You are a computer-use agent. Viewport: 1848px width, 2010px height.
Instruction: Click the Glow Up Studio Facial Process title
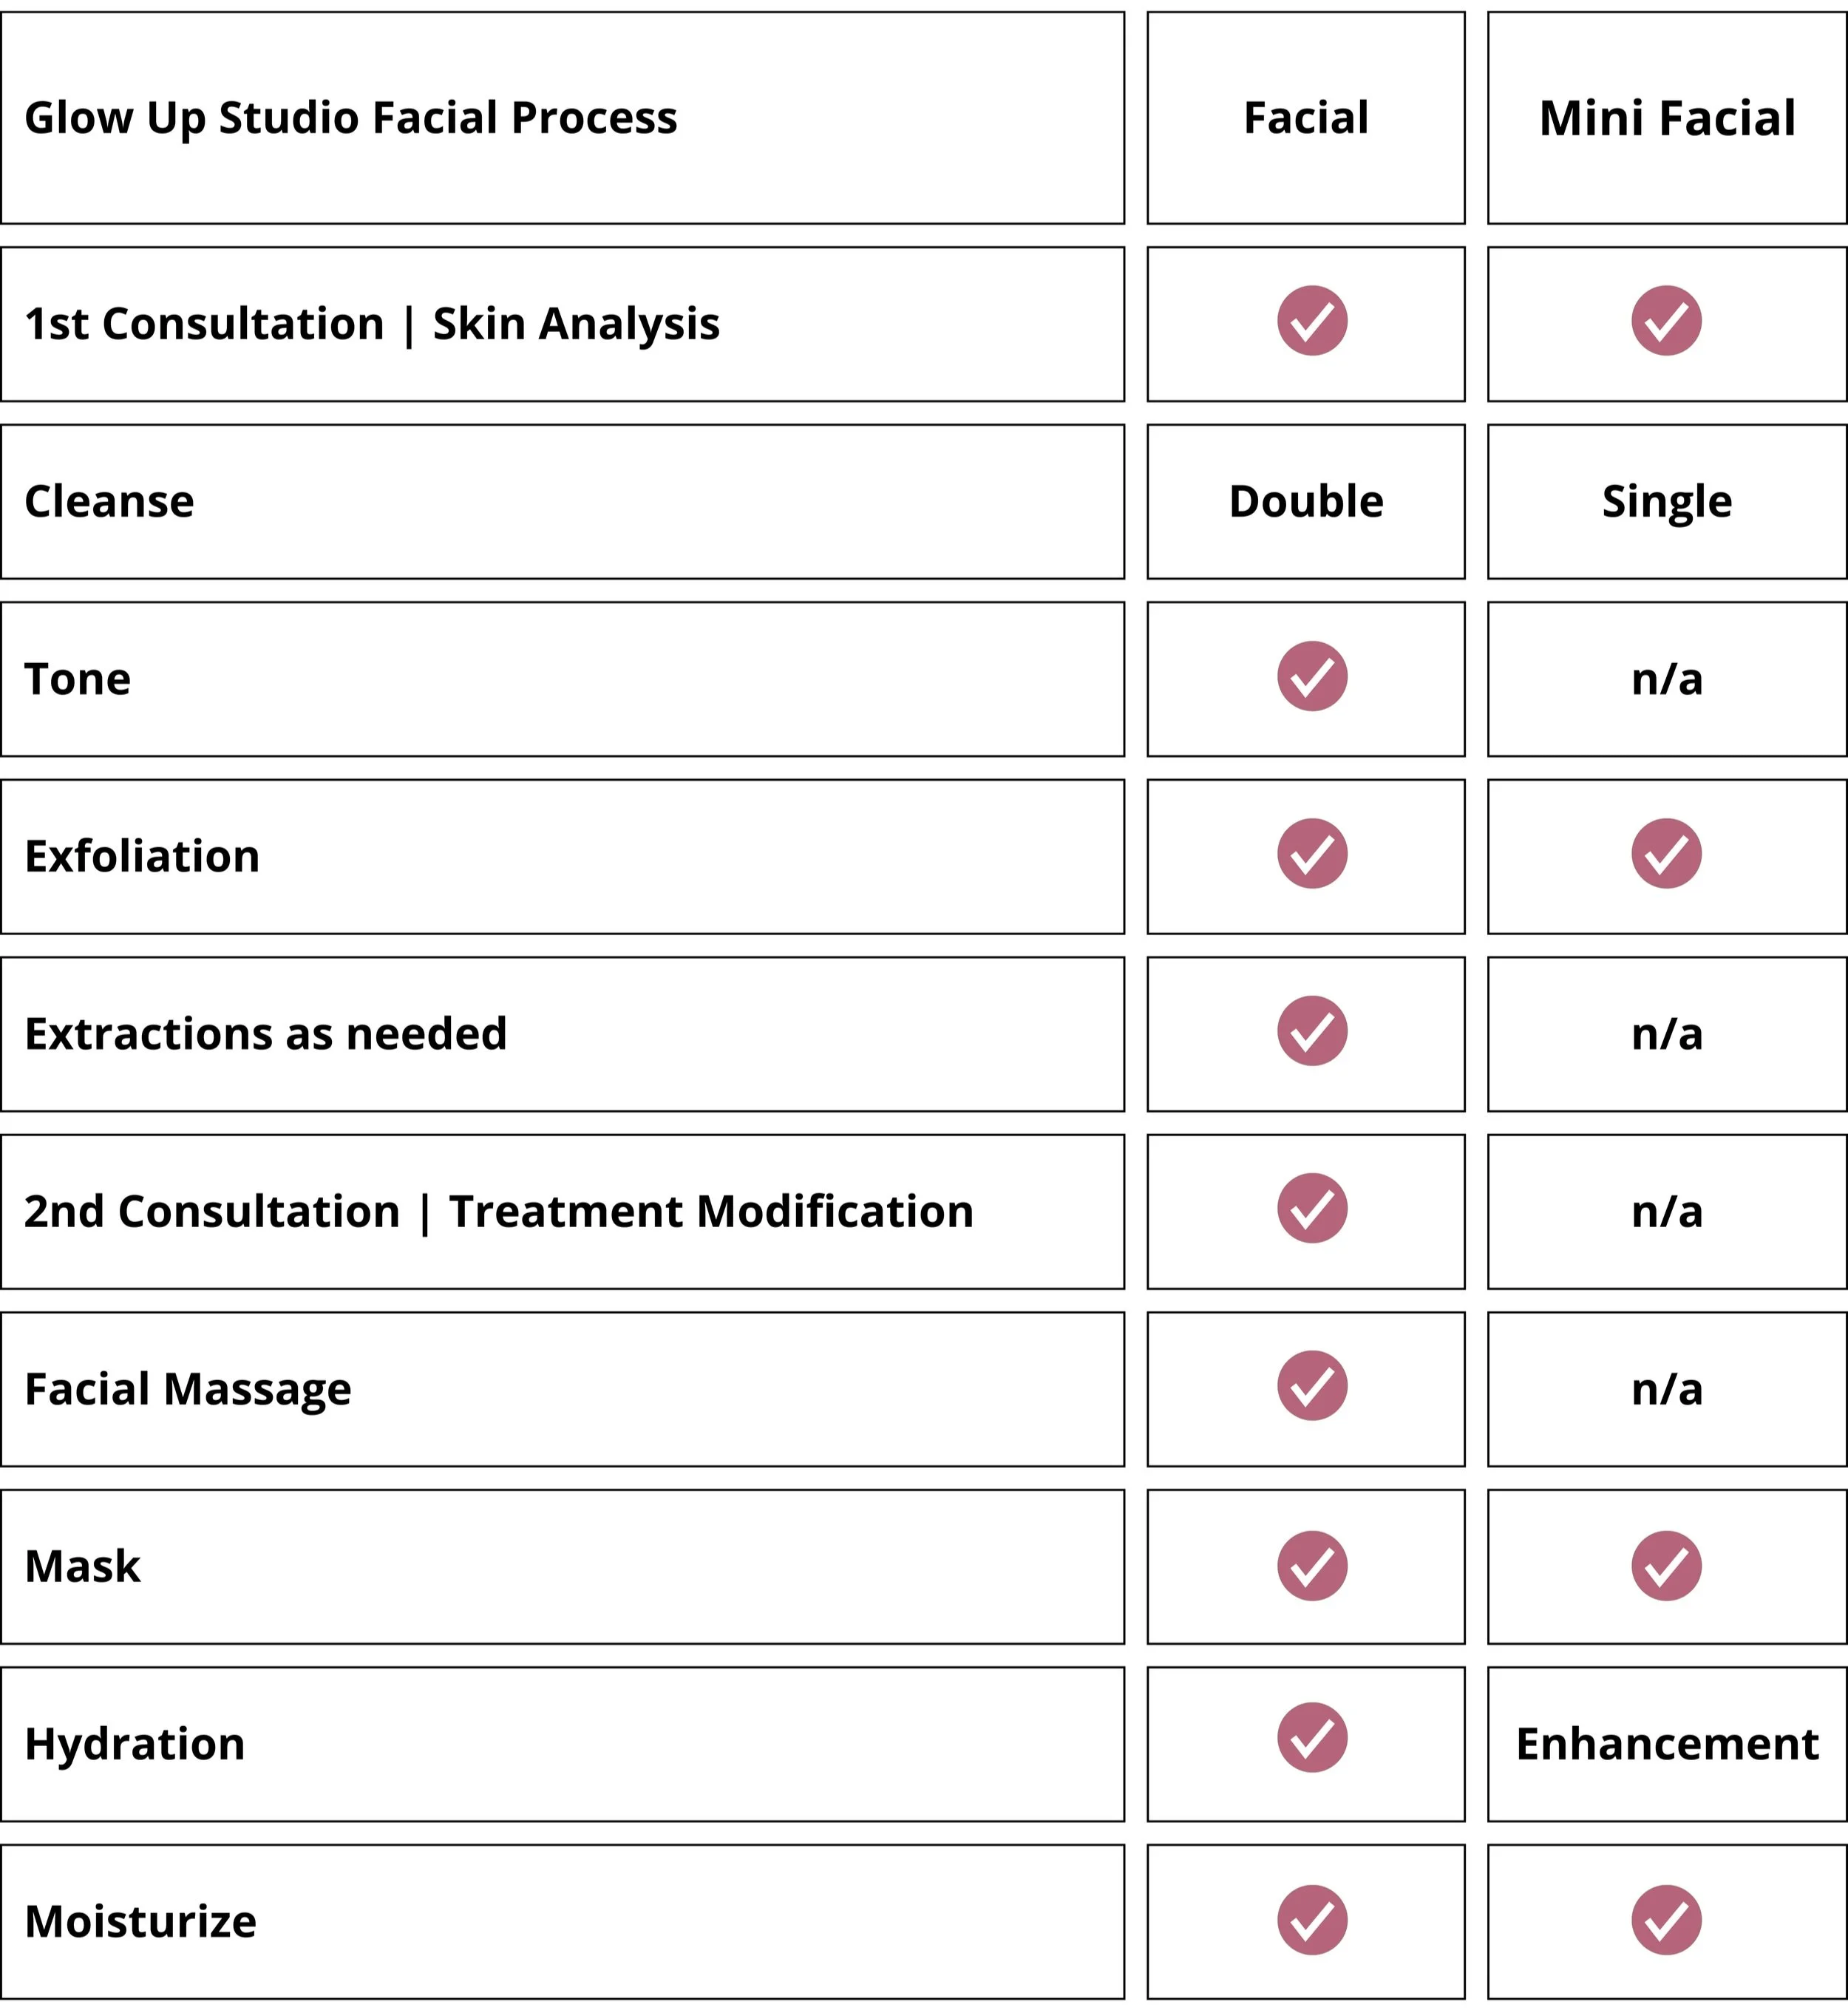pos(351,118)
